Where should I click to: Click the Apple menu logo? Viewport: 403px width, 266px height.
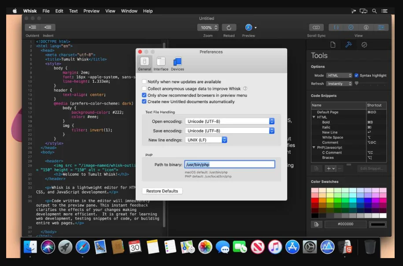pos(15,11)
